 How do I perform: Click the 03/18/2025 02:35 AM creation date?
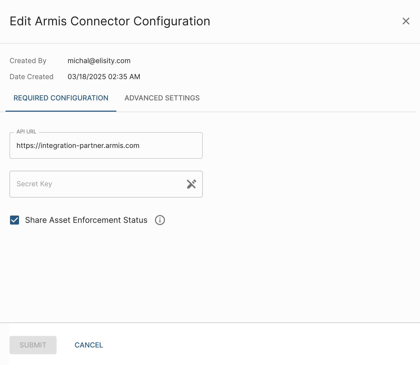tap(104, 77)
